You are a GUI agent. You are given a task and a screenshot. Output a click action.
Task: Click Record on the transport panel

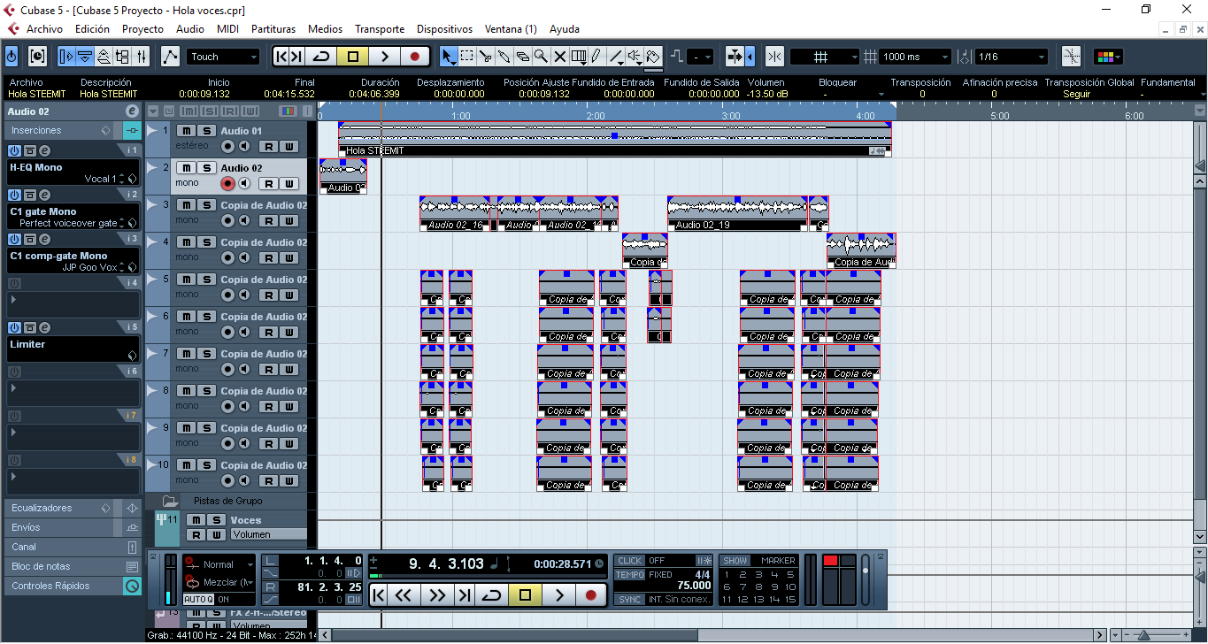(x=590, y=595)
